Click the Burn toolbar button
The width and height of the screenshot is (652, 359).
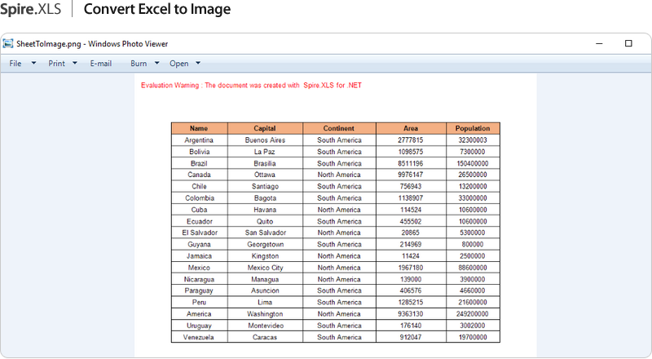[x=139, y=63]
